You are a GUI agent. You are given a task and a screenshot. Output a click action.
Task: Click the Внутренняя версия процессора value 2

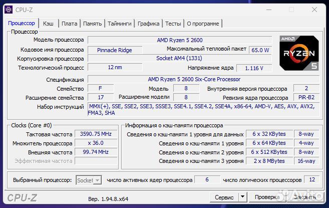pyautogui.click(x=306, y=88)
